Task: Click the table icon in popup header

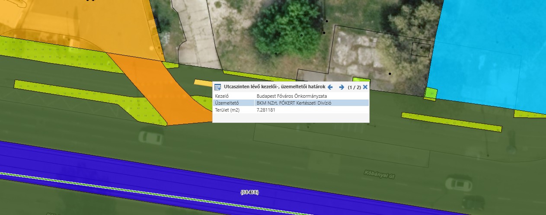Action: [x=218, y=87]
